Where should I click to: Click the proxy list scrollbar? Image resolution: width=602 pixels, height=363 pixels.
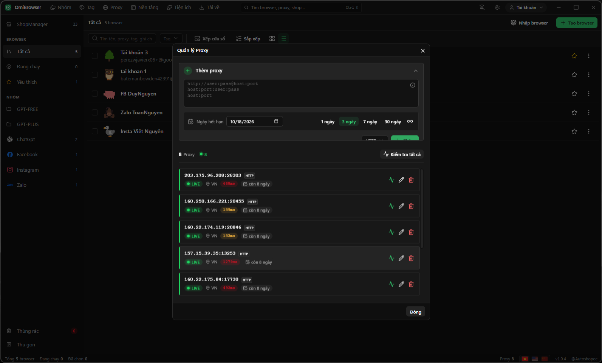point(422,209)
